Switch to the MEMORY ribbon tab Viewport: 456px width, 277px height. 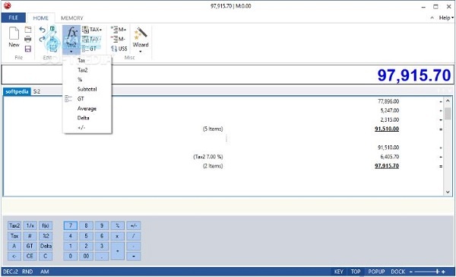pyautogui.click(x=72, y=18)
